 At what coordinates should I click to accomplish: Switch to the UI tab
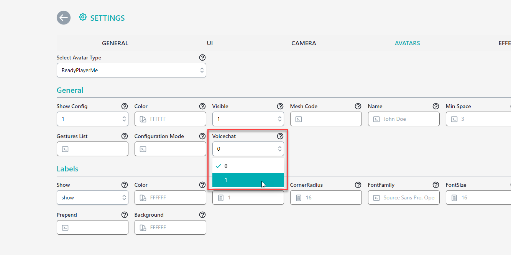click(x=210, y=43)
